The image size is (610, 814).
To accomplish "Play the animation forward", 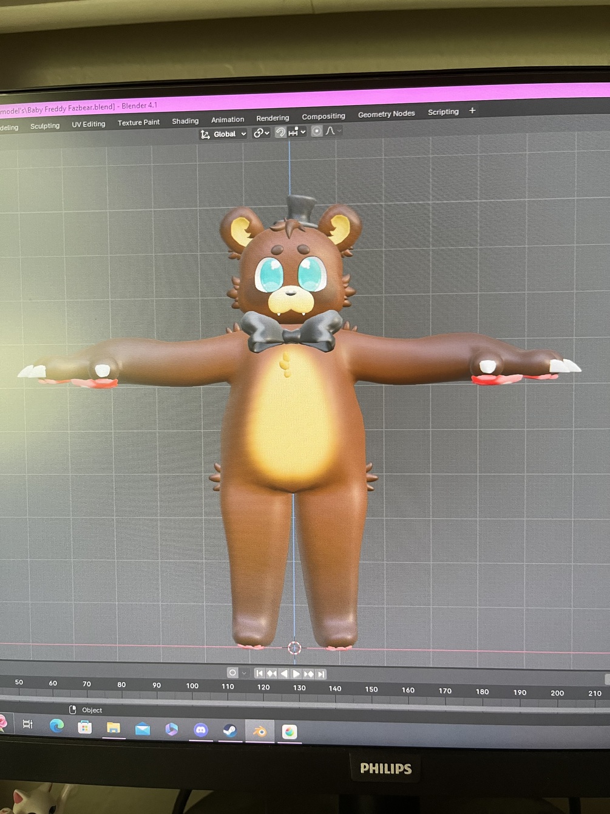I will [x=296, y=674].
